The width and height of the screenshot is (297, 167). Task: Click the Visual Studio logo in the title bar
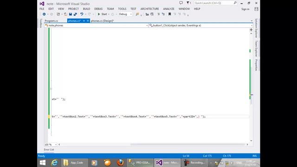pyautogui.click(x=42, y=4)
